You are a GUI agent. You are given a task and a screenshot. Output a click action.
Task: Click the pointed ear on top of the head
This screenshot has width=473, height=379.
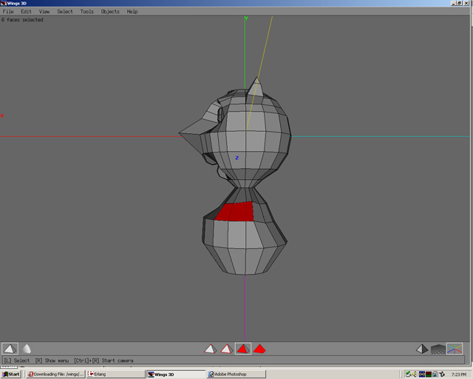click(256, 87)
